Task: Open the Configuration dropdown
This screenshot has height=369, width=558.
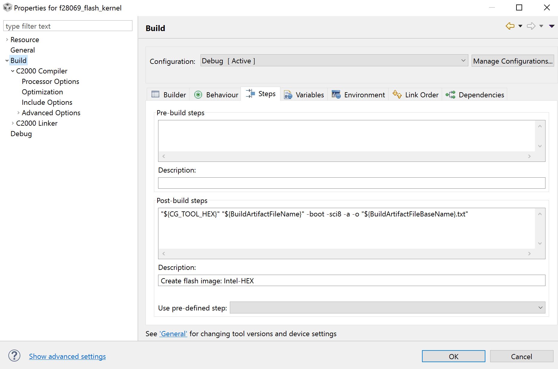Action: click(x=334, y=61)
